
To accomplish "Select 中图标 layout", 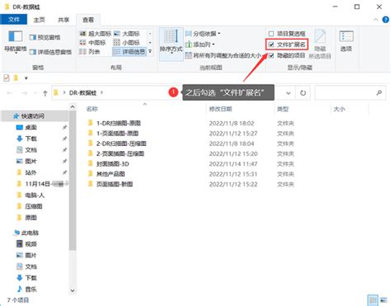I will [92, 42].
